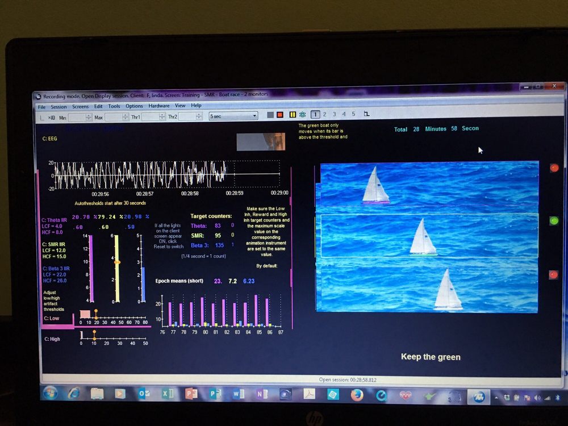Select screen 5 in toolbar

click(353, 114)
